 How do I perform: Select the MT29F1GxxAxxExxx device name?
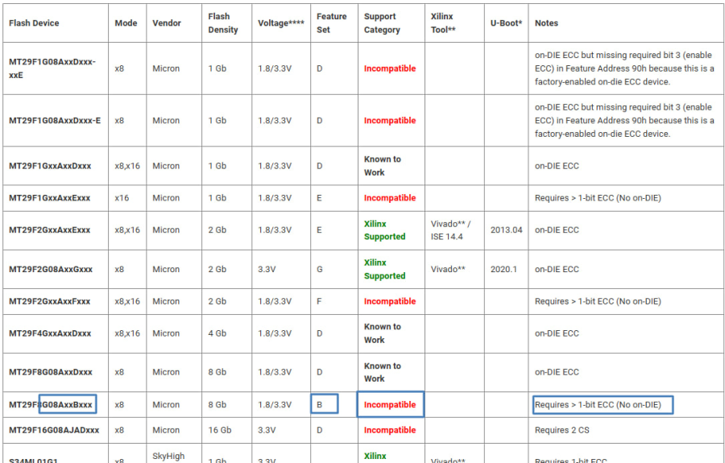pyautogui.click(x=49, y=198)
